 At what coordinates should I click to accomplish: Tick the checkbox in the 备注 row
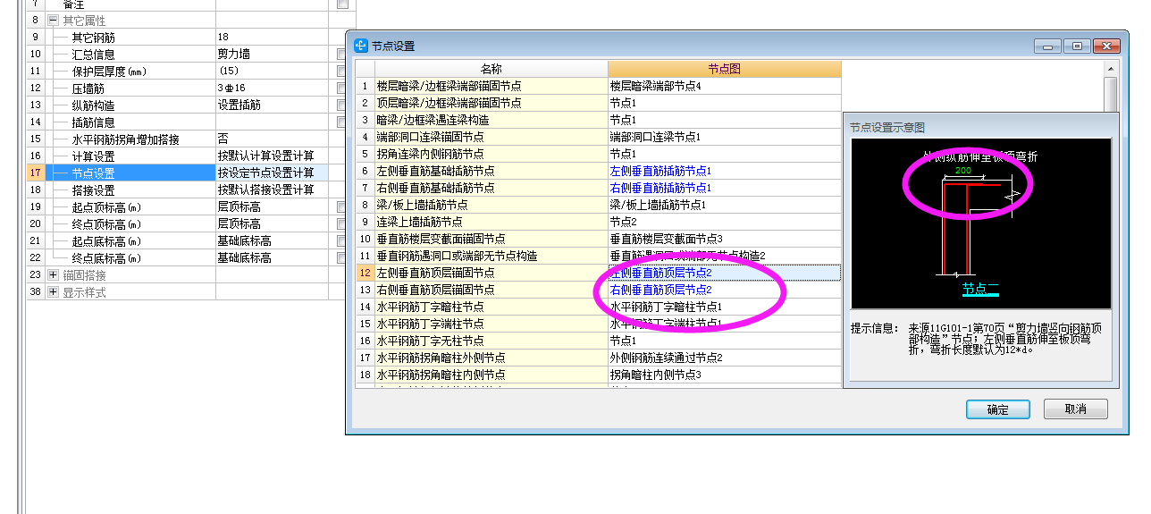pyautogui.click(x=342, y=4)
